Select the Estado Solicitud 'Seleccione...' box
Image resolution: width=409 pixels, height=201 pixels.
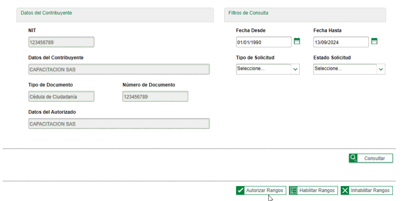pos(345,69)
